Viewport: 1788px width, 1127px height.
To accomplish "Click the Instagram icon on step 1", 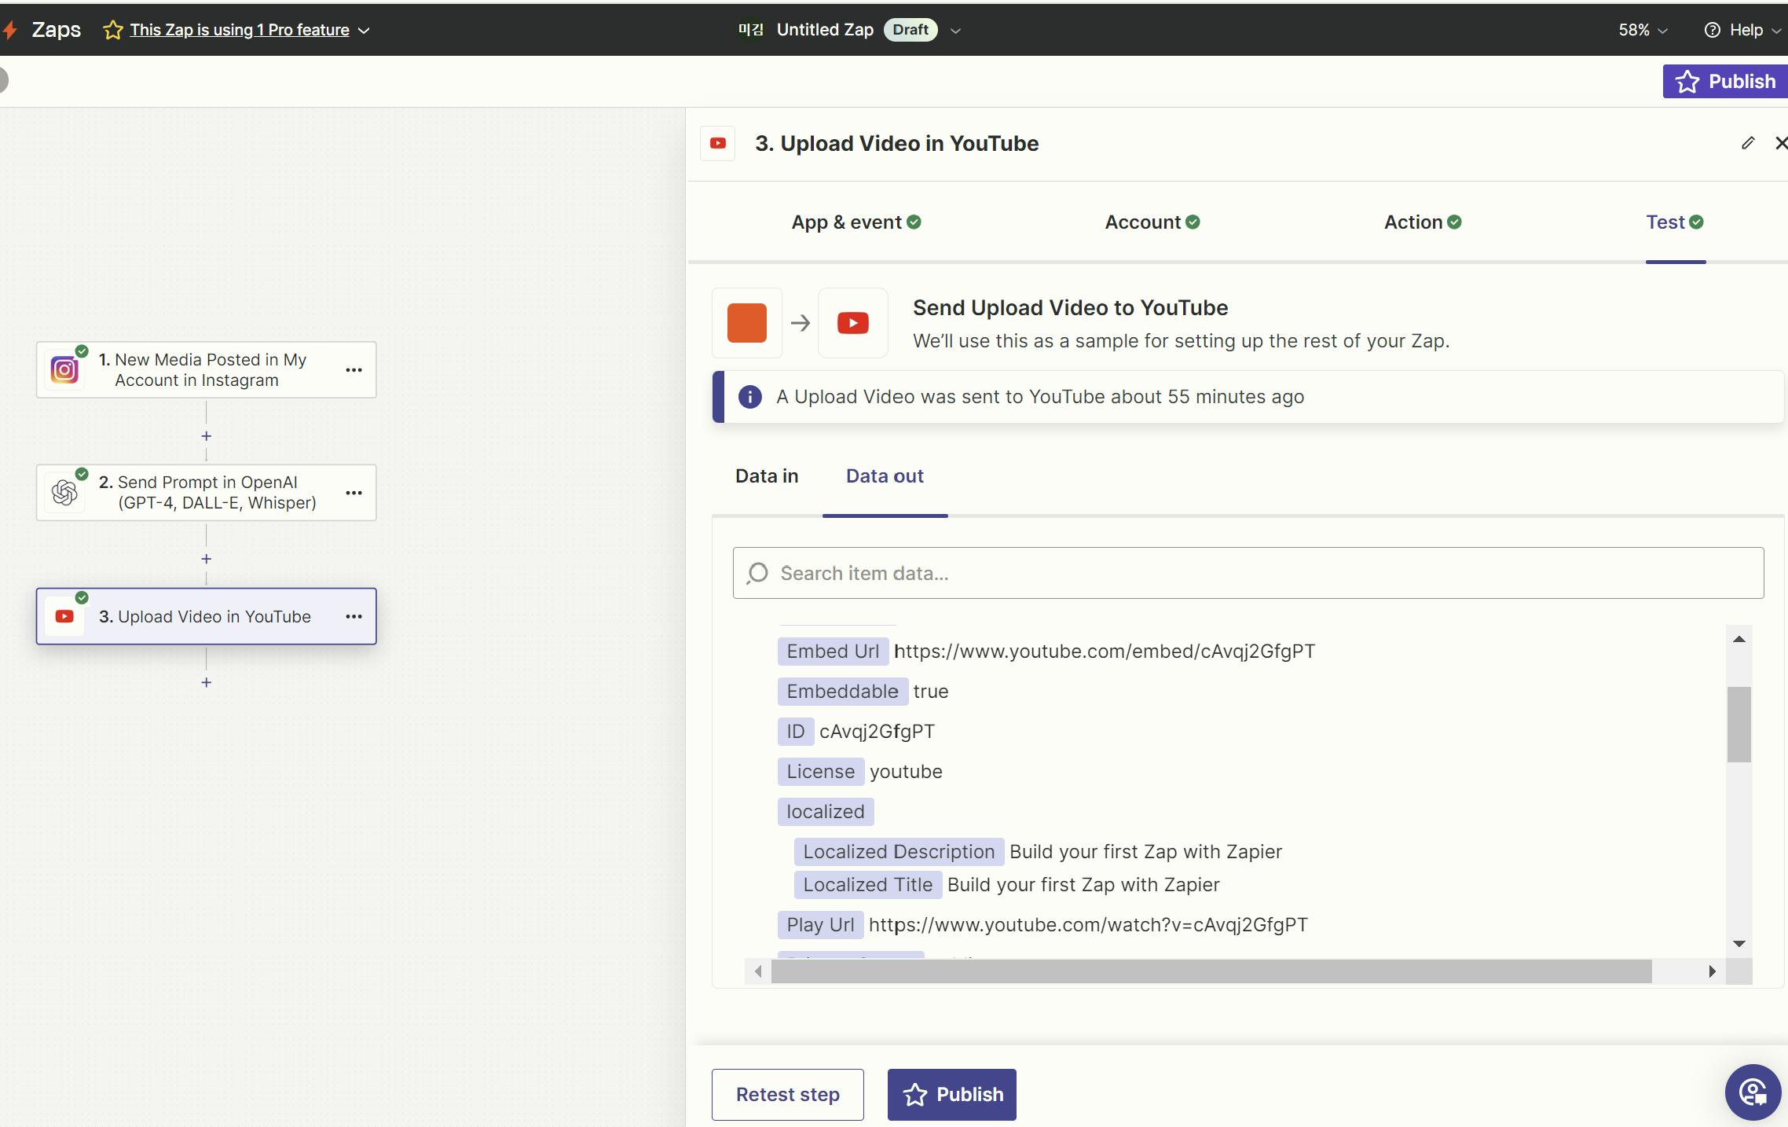I will pyautogui.click(x=64, y=369).
